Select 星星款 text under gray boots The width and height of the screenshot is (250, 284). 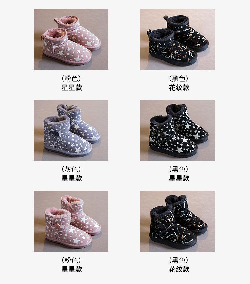coord(72,178)
